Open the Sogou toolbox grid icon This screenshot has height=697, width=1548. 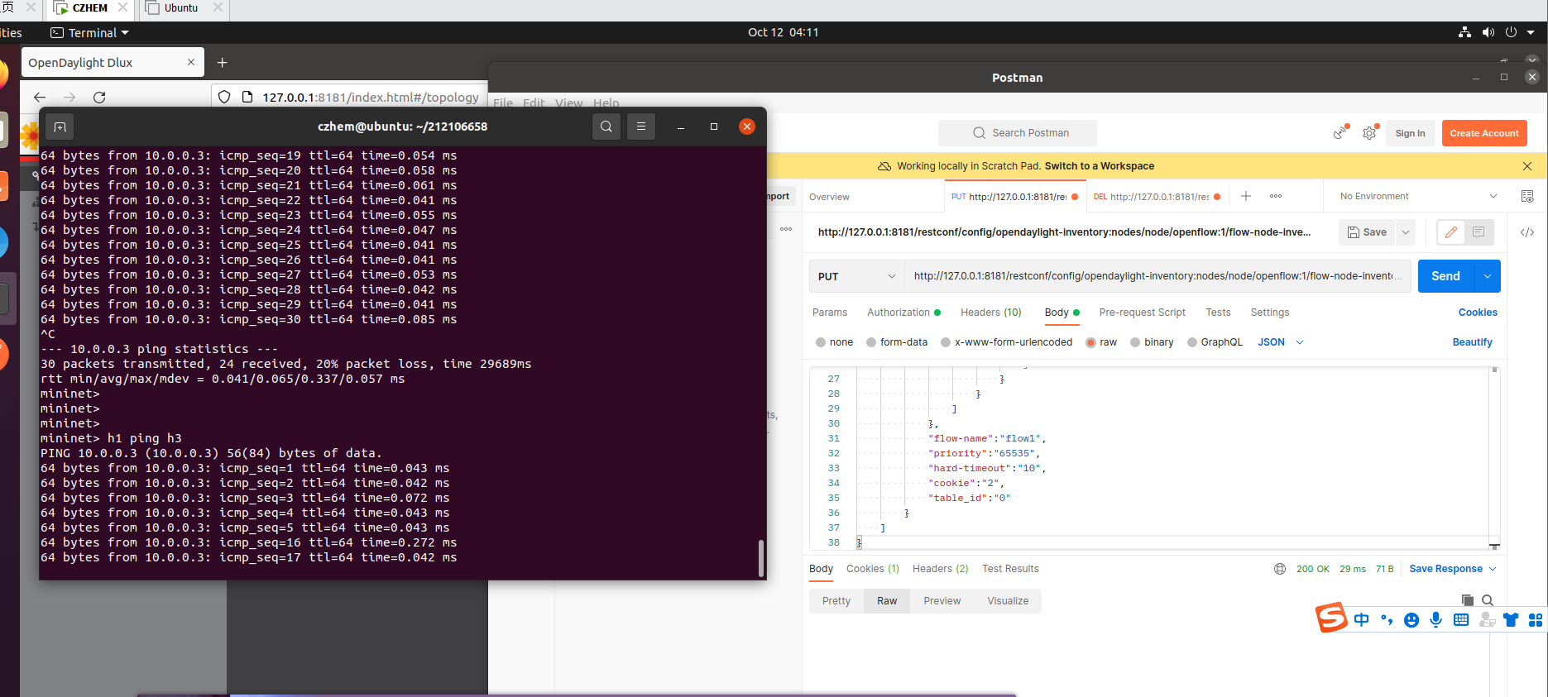[1536, 620]
